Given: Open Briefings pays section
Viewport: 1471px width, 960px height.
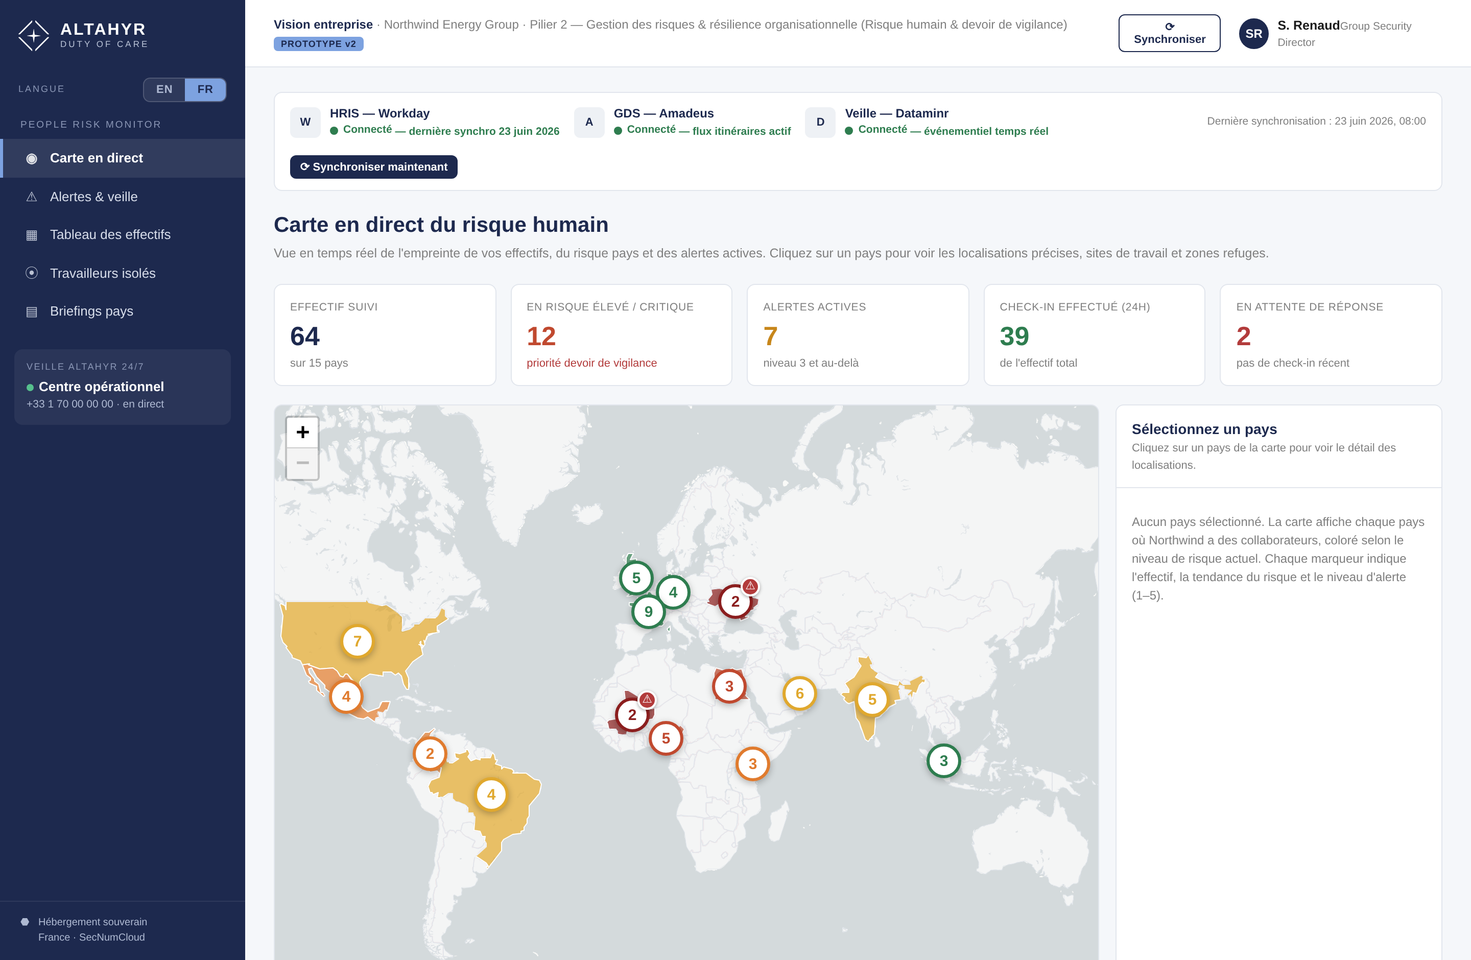Looking at the screenshot, I should (123, 311).
